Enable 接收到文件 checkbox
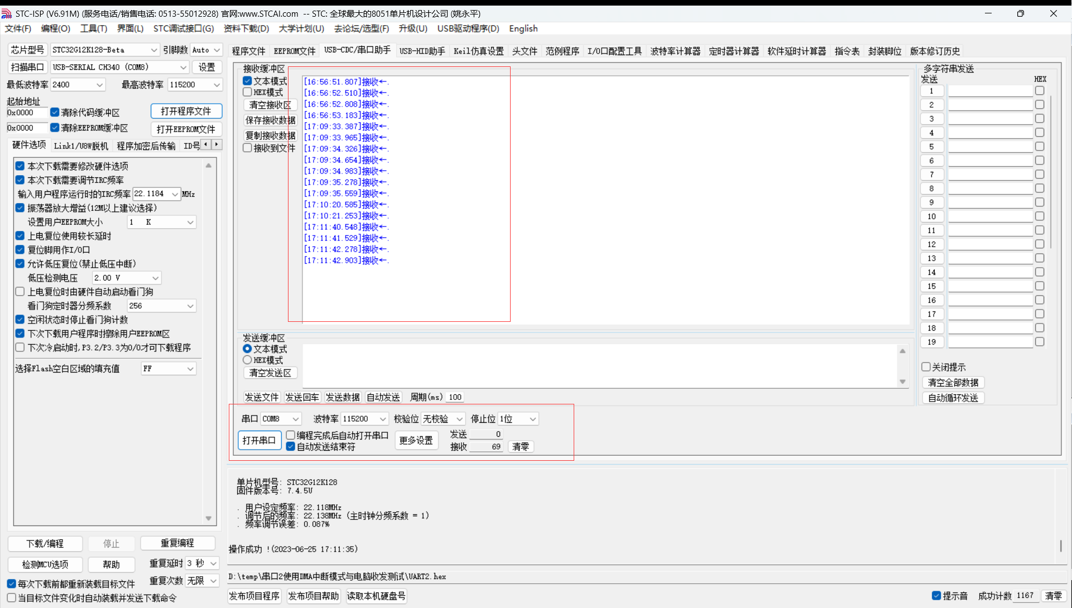 click(x=247, y=148)
